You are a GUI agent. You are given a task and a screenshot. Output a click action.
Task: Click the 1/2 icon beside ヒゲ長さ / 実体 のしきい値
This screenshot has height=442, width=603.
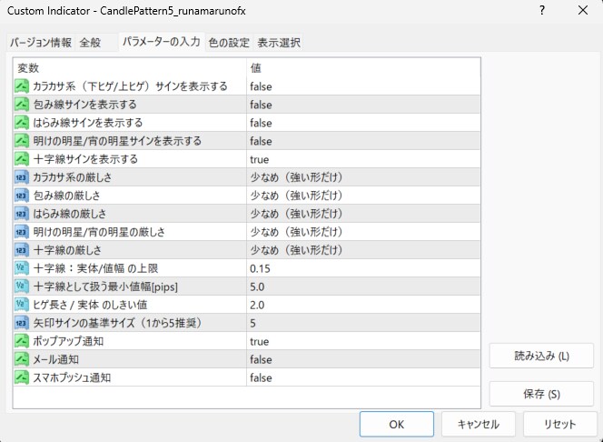(x=22, y=305)
